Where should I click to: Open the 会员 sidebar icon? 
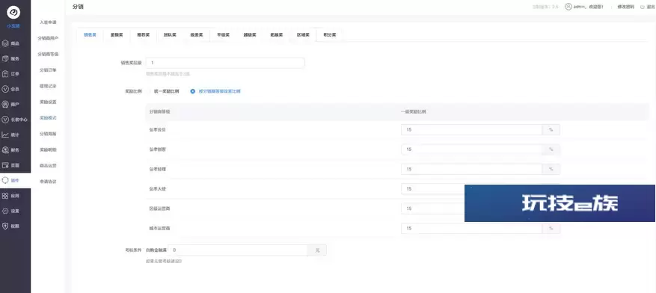pos(5,89)
